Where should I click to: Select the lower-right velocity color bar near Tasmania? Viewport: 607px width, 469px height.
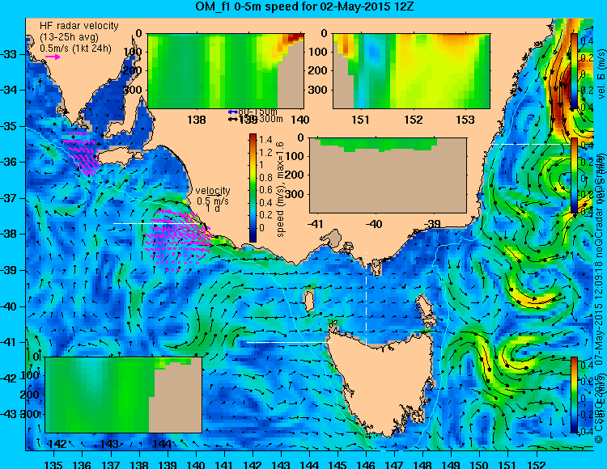[574, 395]
